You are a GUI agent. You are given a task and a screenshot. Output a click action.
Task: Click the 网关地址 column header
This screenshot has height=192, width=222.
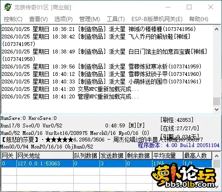(45, 155)
